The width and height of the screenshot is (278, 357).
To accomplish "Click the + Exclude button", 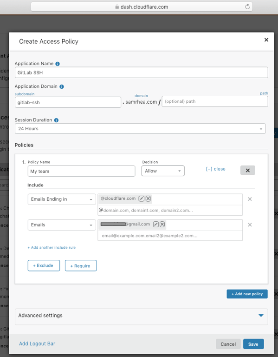I will click(44, 265).
